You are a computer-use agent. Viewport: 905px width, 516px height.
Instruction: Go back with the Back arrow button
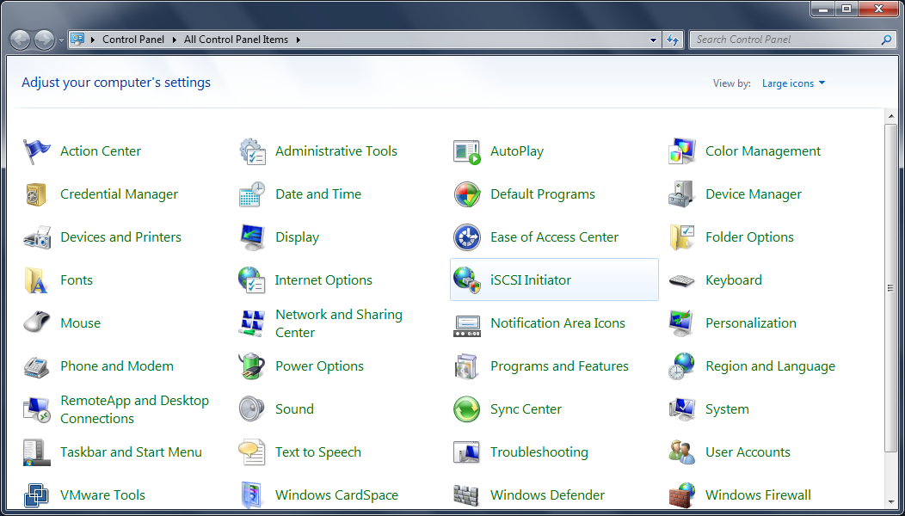(x=20, y=40)
